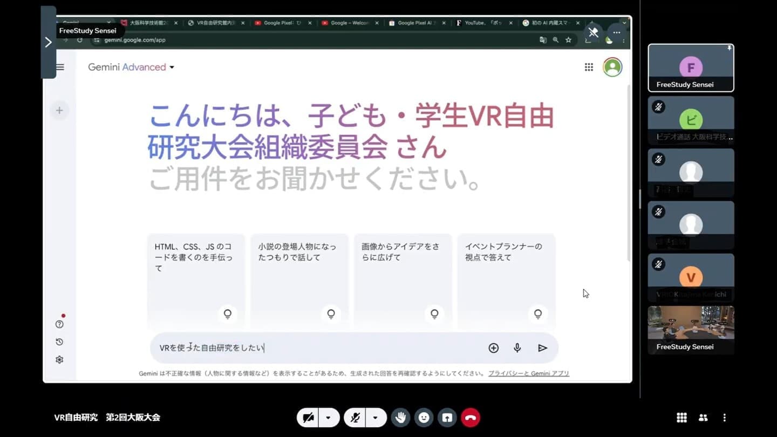Start a new chat with plus button
Viewport: 777px width, 437px height.
(x=59, y=111)
